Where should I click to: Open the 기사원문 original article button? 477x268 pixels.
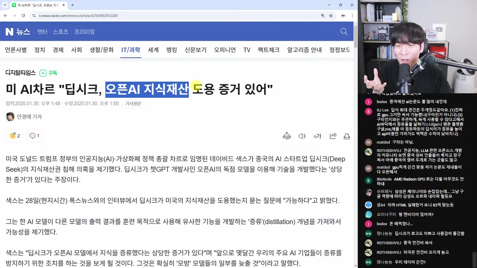(133, 104)
